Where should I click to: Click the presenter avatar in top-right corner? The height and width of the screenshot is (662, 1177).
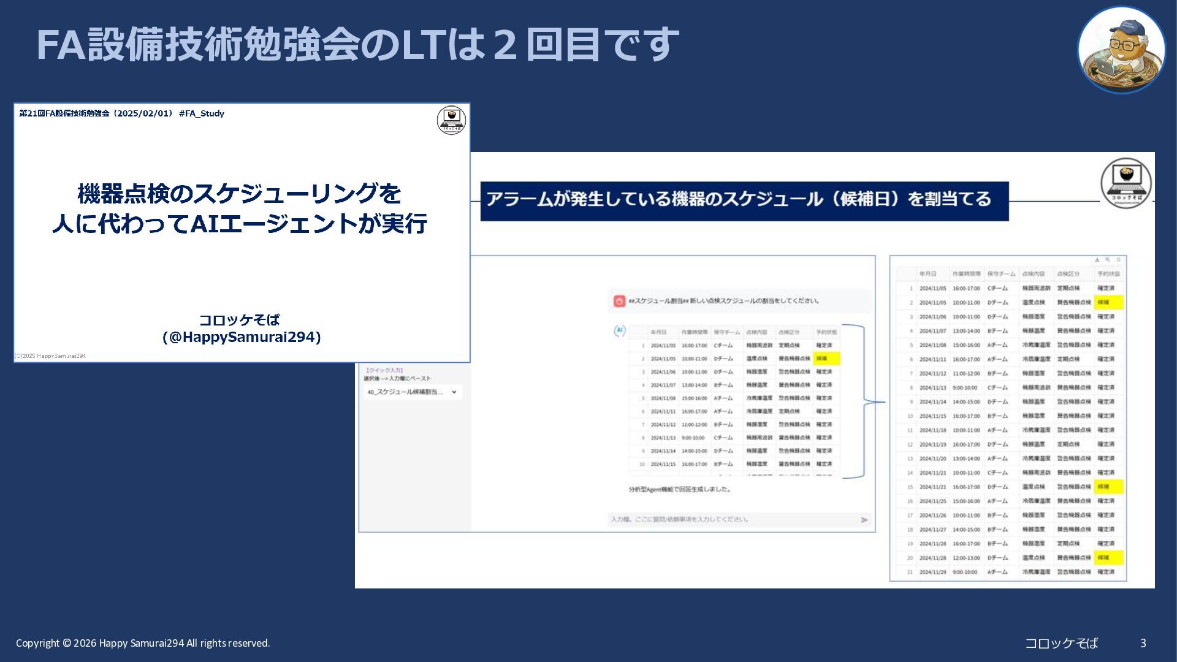pos(1121,50)
